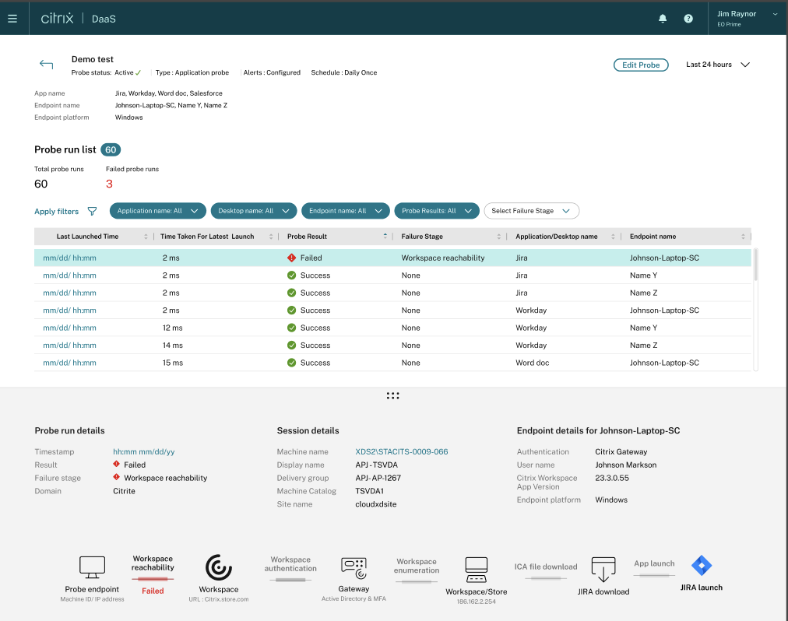Image resolution: width=788 pixels, height=621 pixels.
Task: Click the red Workspace reachability stage bar
Action: (x=153, y=579)
